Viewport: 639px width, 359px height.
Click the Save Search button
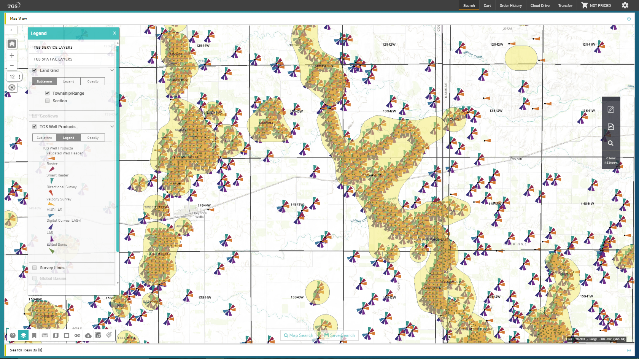pyautogui.click(x=339, y=335)
